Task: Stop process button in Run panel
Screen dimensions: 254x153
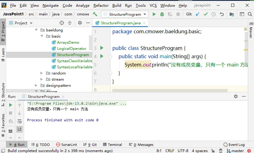Action: pos(10,113)
